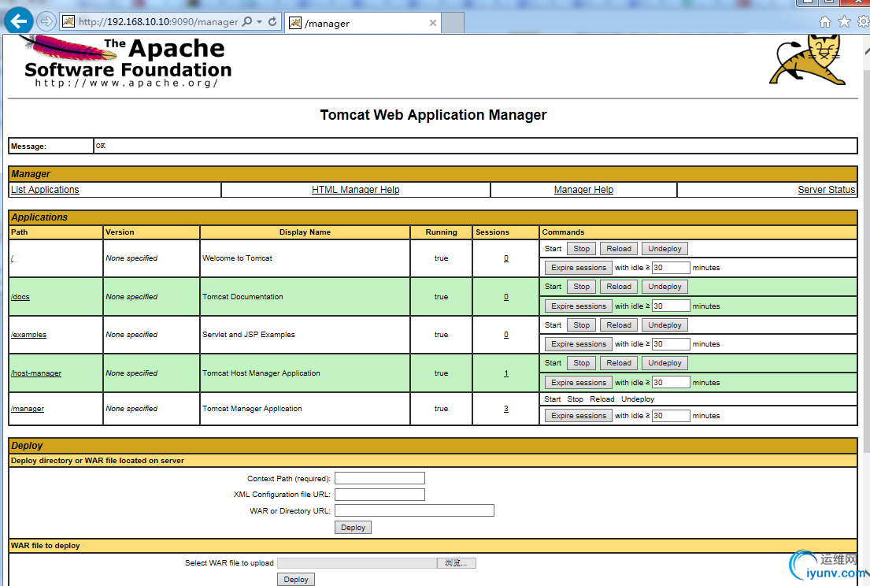870x586 pixels.
Task: Click Undeploy button for /examples application
Action: (x=665, y=325)
